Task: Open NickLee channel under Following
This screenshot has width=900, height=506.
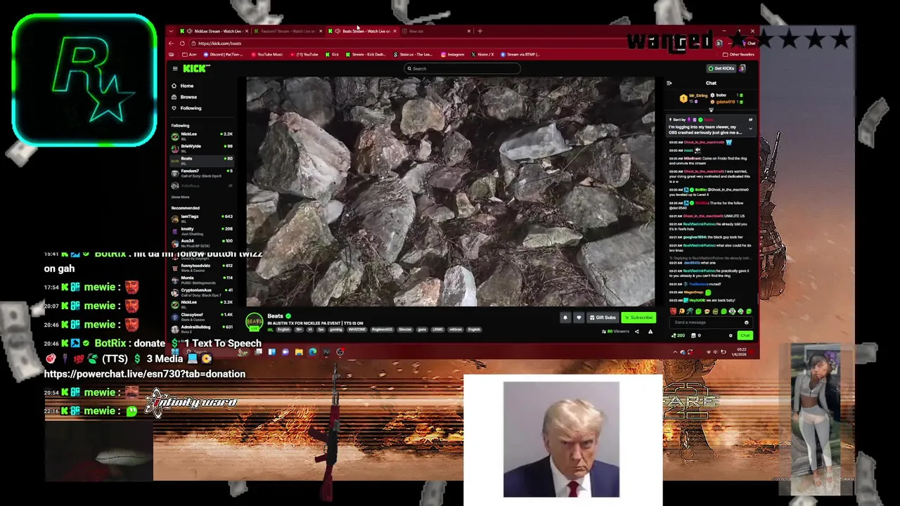Action: pos(202,135)
